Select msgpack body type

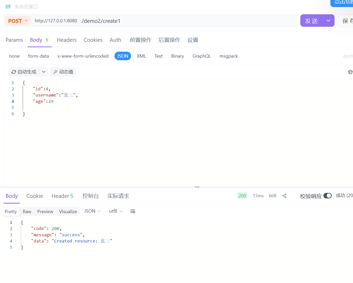[229, 56]
